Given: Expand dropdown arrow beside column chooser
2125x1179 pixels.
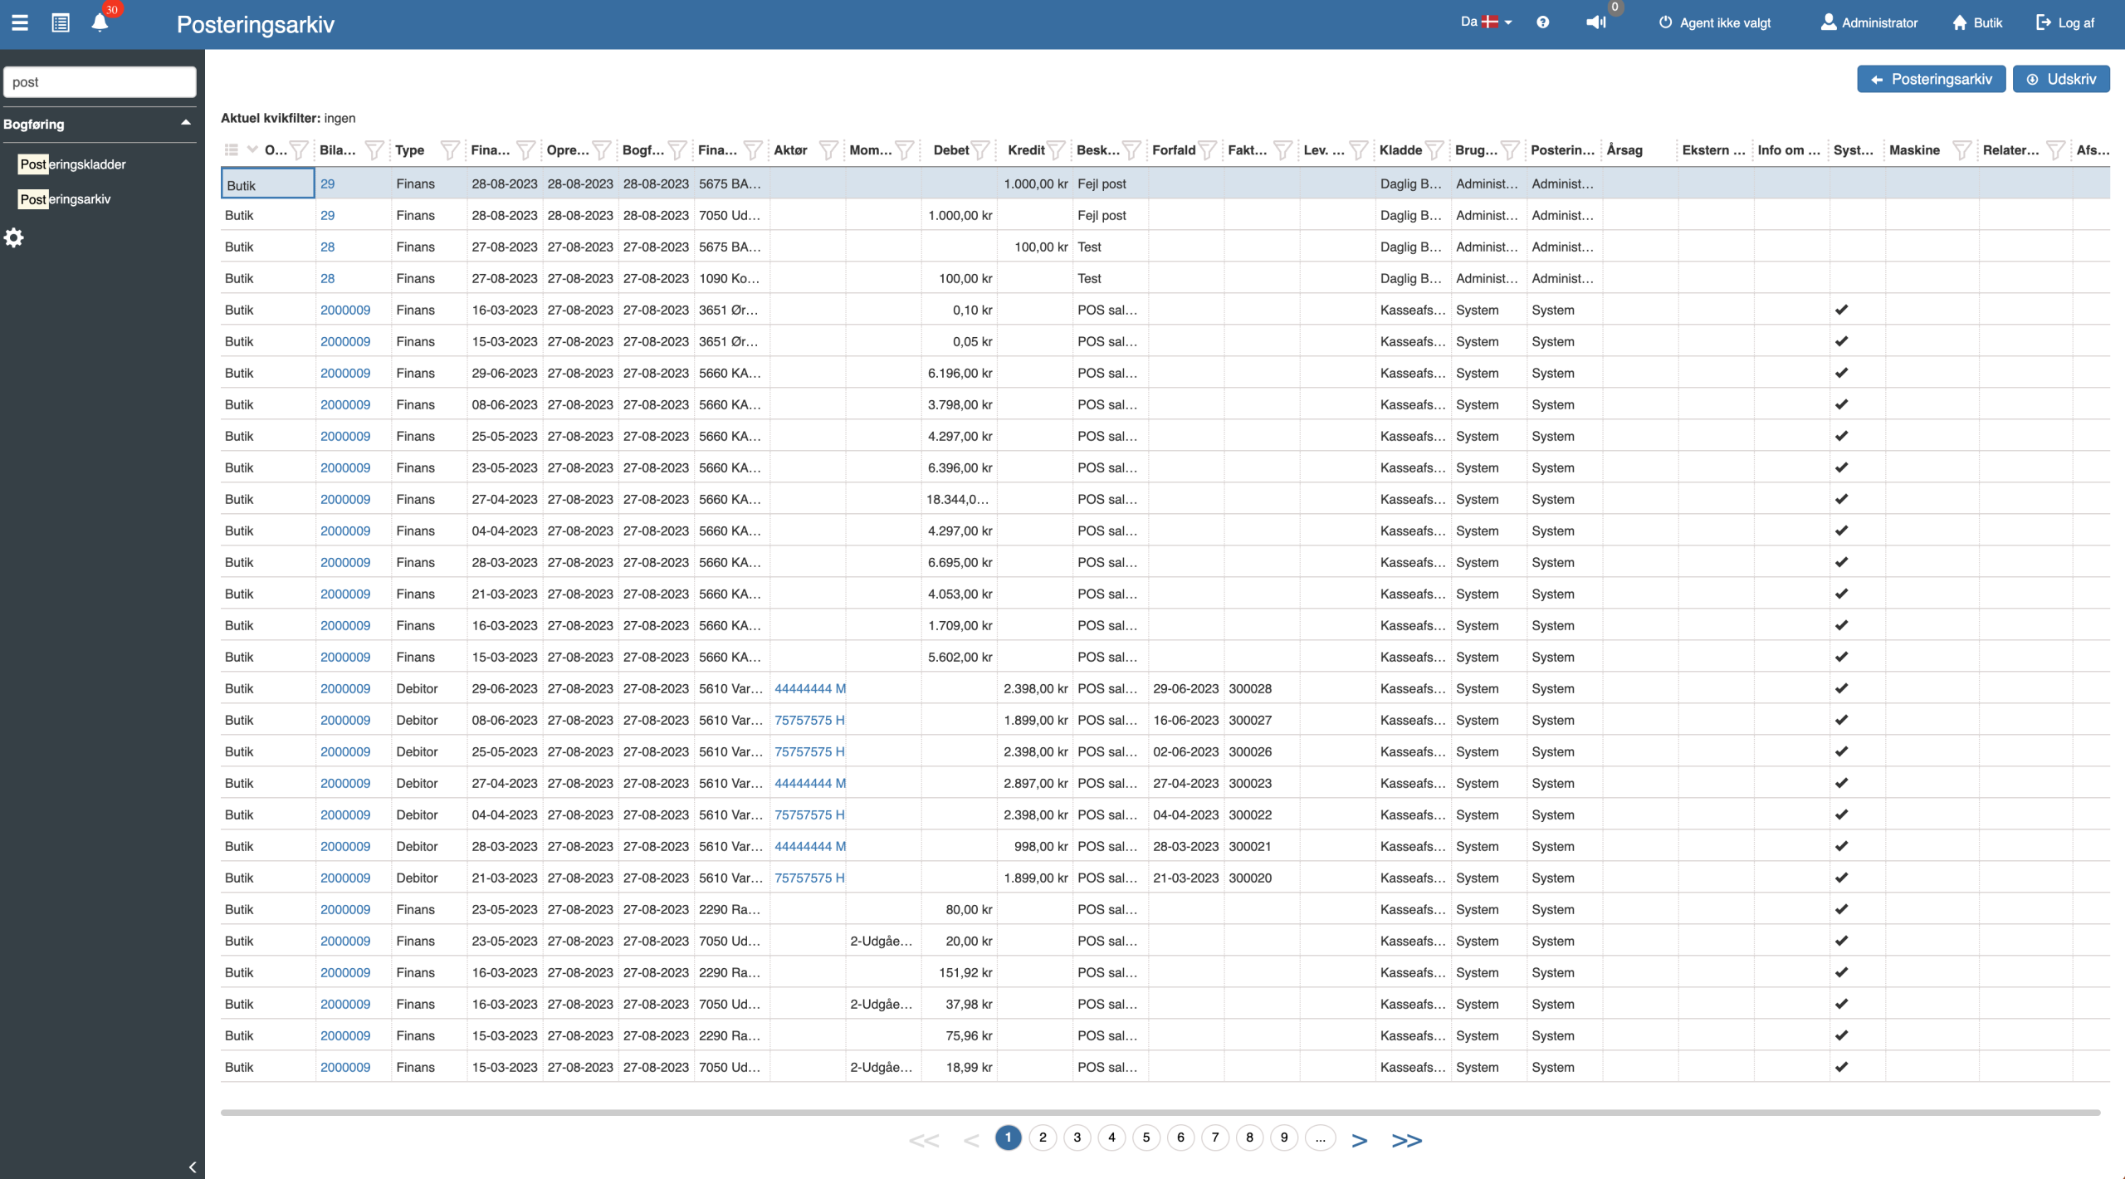Looking at the screenshot, I should click(x=252, y=149).
